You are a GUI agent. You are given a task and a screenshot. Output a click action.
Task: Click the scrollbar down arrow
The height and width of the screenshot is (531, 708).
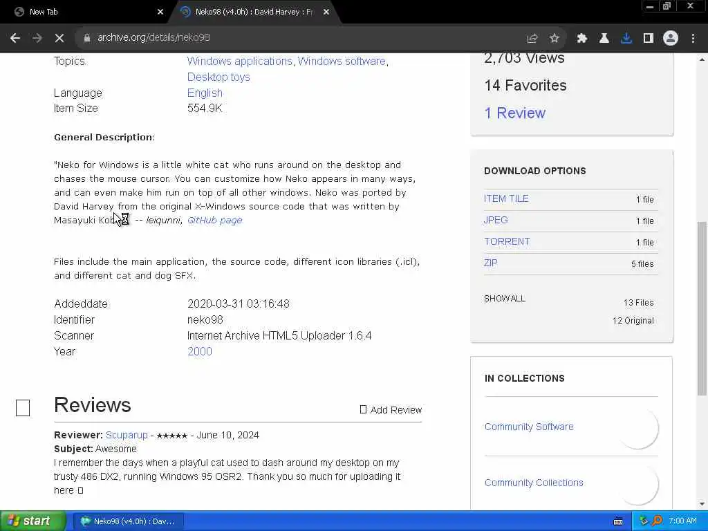click(702, 504)
